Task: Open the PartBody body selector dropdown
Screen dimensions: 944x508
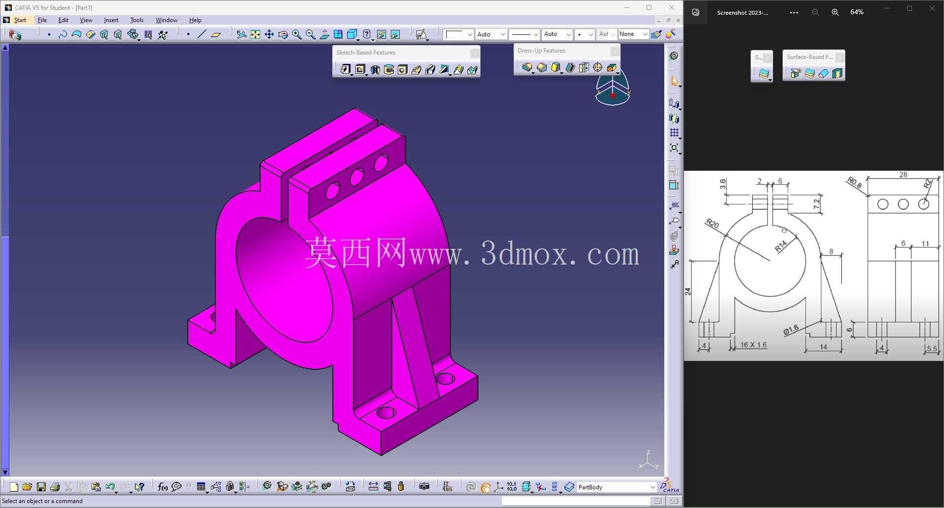Action: pos(652,487)
